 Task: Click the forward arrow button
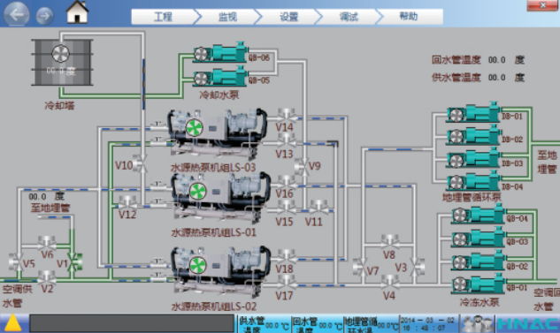point(44,16)
